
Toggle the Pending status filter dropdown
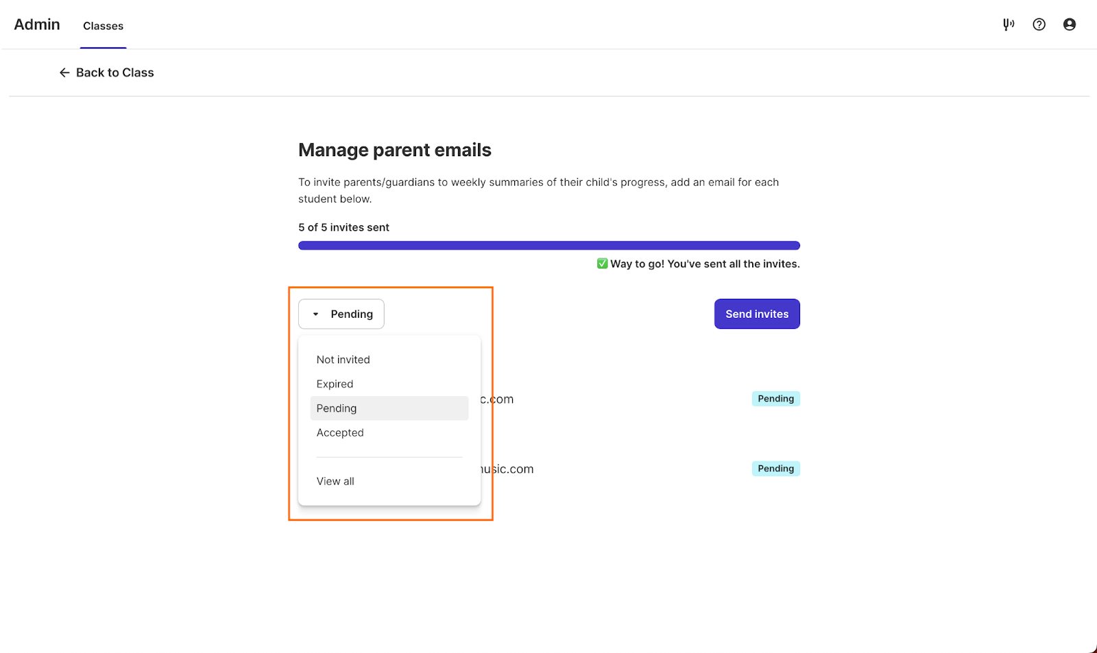(x=341, y=314)
